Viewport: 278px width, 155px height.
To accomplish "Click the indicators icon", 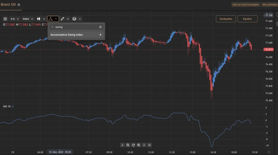I will (x=51, y=19).
